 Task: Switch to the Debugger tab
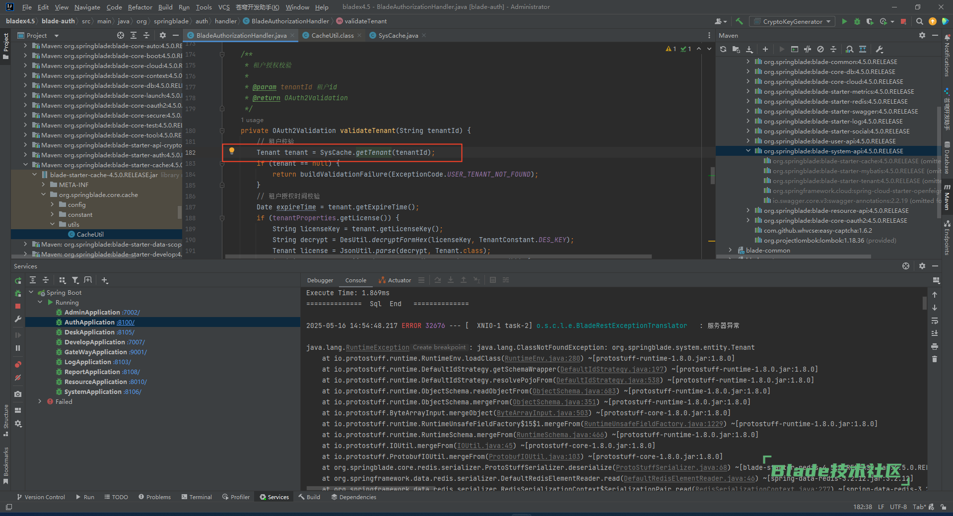(320, 280)
